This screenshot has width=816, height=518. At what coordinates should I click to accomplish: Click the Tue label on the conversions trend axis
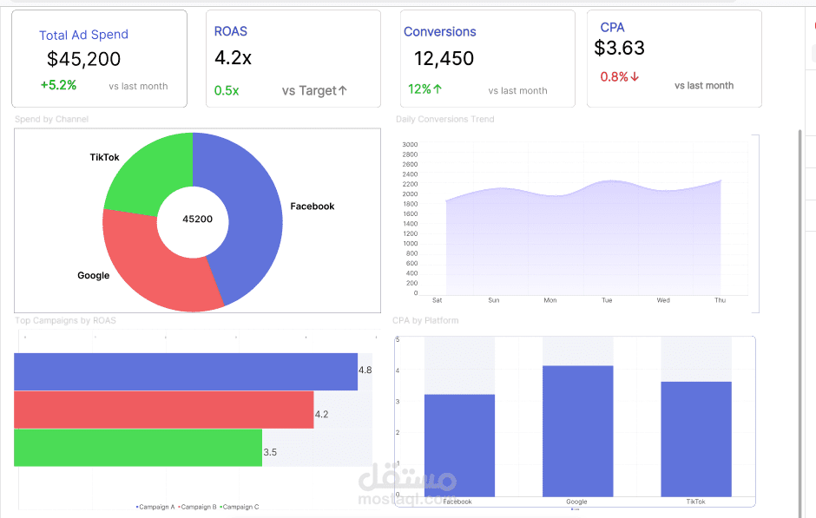(606, 299)
